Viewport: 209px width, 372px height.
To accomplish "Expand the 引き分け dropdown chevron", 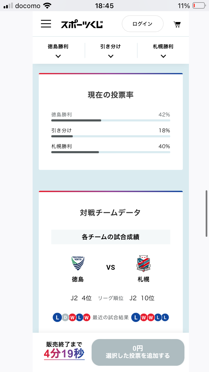I will tap(111, 56).
